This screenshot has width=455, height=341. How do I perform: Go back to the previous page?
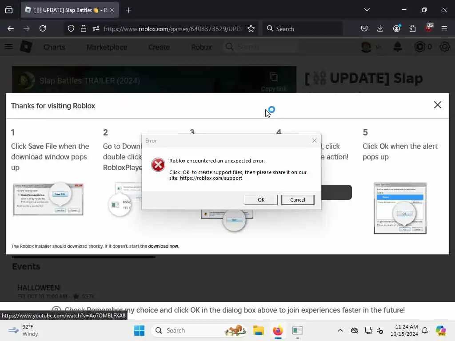tap(11, 28)
